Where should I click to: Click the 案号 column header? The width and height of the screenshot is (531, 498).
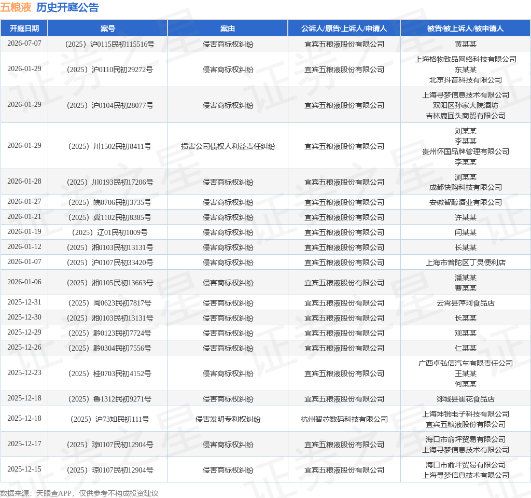pyautogui.click(x=108, y=29)
